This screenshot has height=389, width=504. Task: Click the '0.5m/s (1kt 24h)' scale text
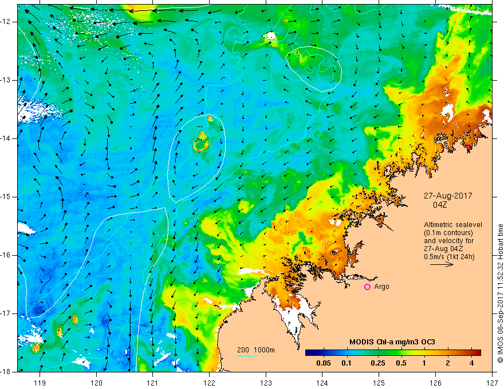pos(450,257)
